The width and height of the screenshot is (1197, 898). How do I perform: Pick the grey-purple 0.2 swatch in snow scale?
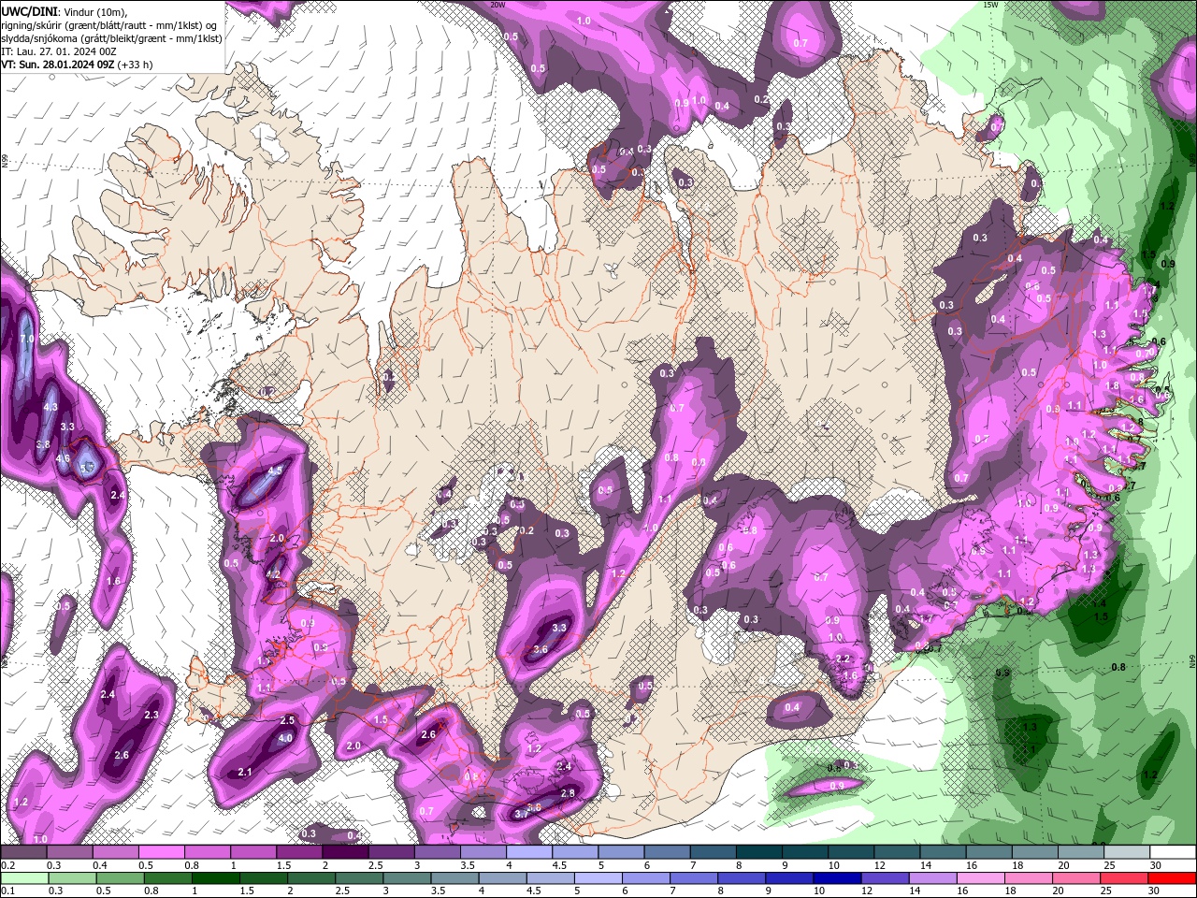(x=23, y=852)
